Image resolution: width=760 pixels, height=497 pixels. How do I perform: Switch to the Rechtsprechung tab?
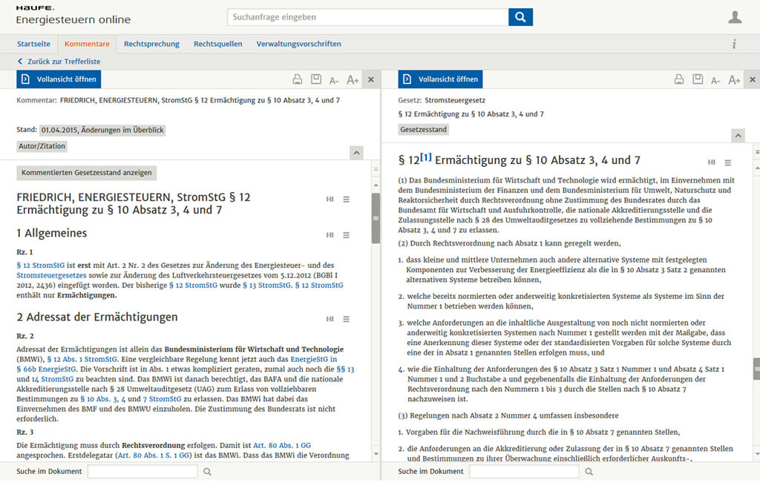click(151, 44)
